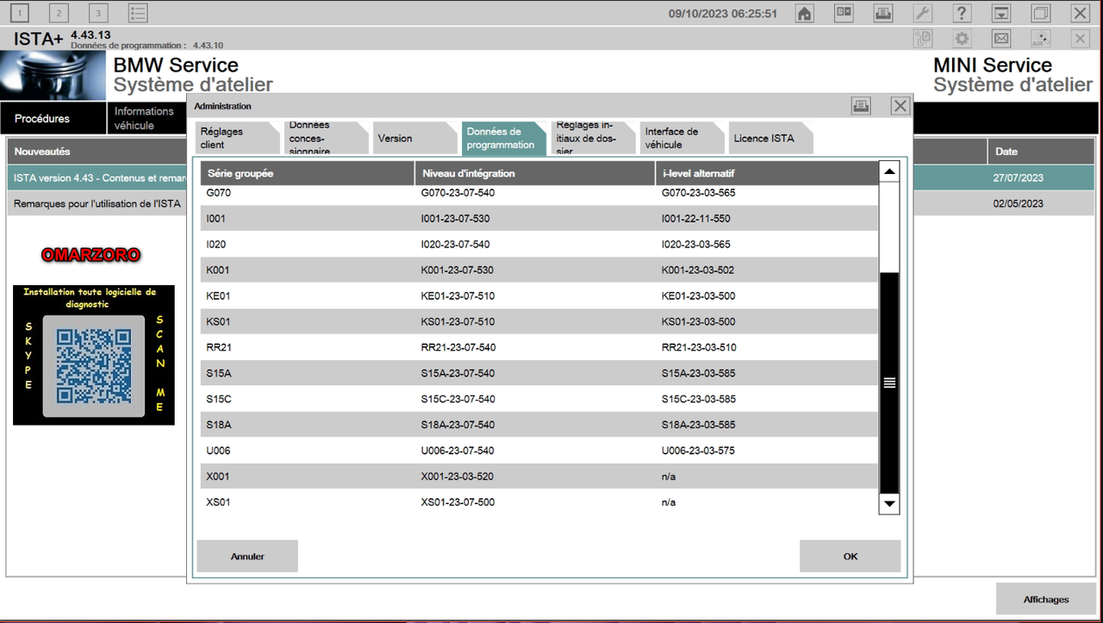Screen dimensions: 1103x623
Task: Select the Procédures tab in main window
Action: pyautogui.click(x=52, y=118)
